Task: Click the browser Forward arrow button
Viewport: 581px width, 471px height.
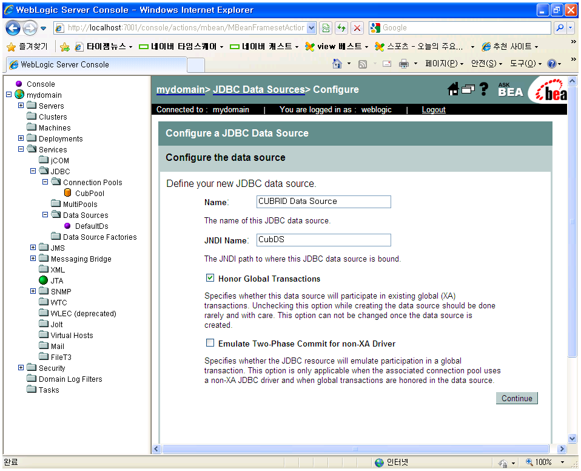Action: (30, 28)
